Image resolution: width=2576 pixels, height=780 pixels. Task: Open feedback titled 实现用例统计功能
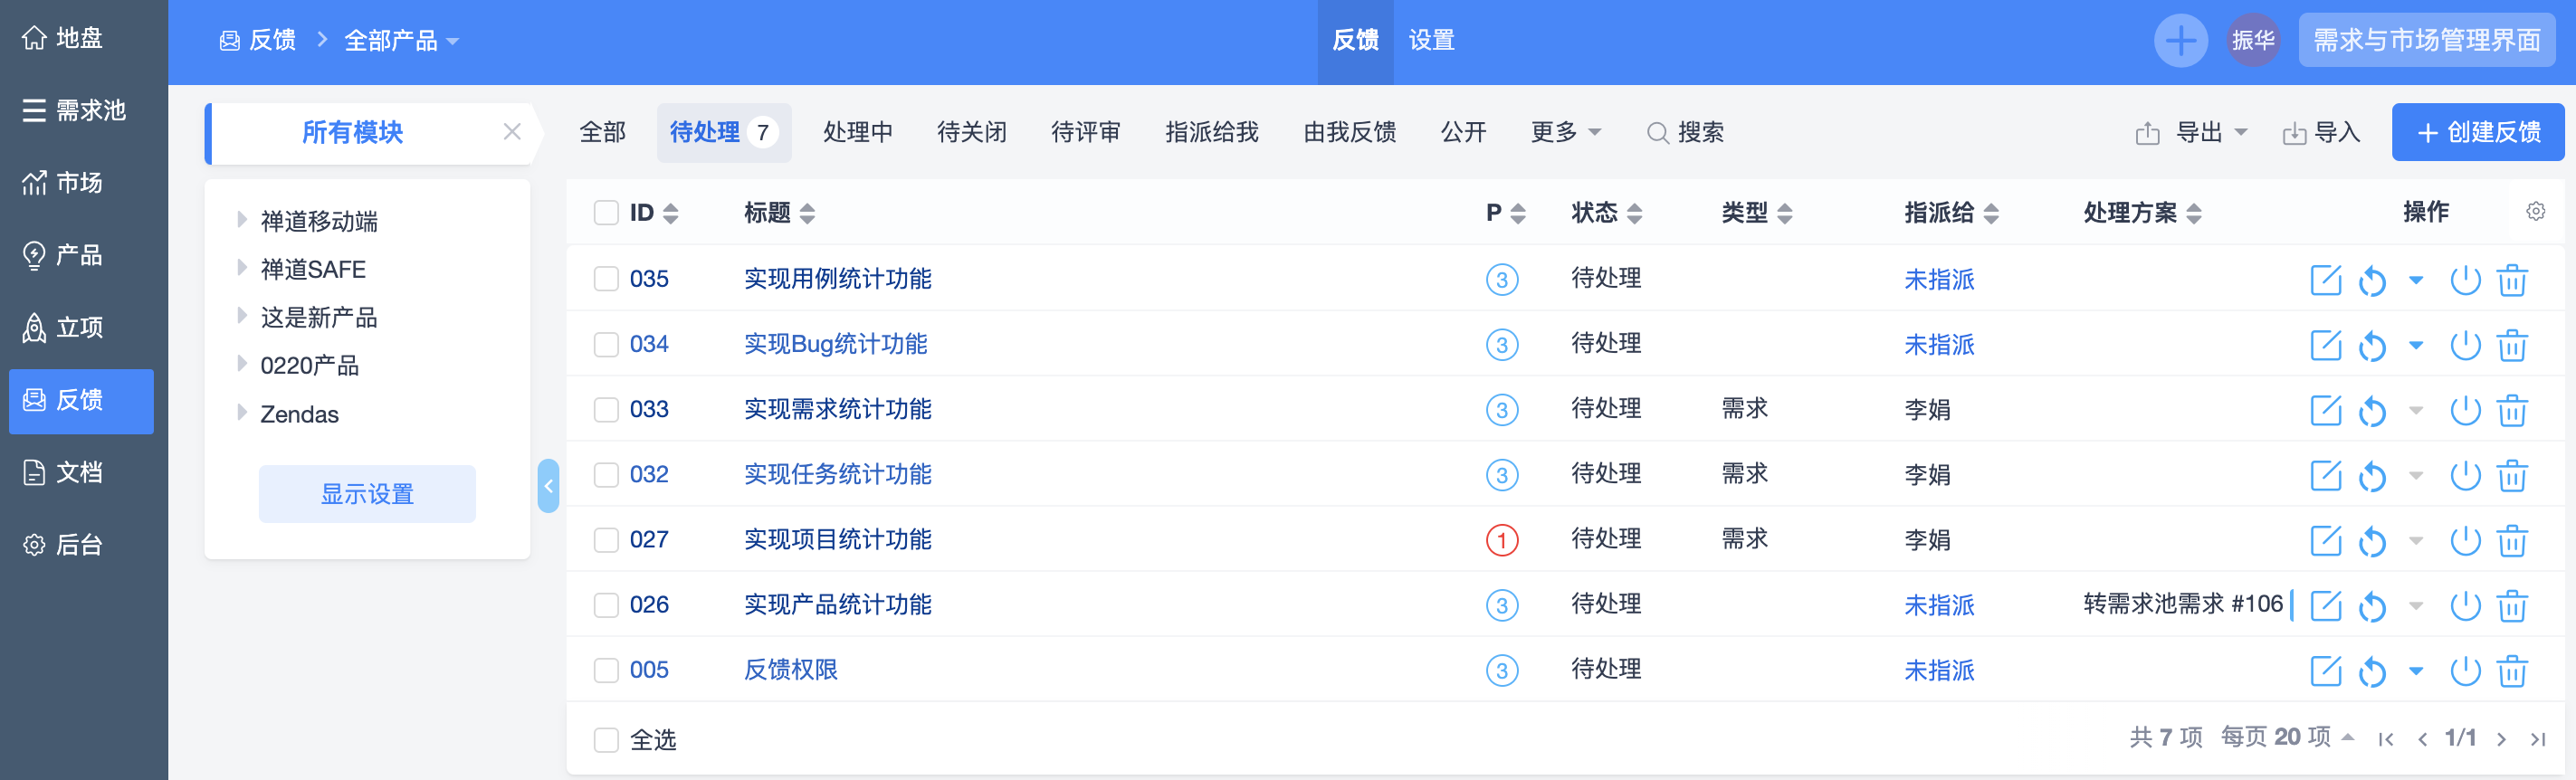coord(838,279)
